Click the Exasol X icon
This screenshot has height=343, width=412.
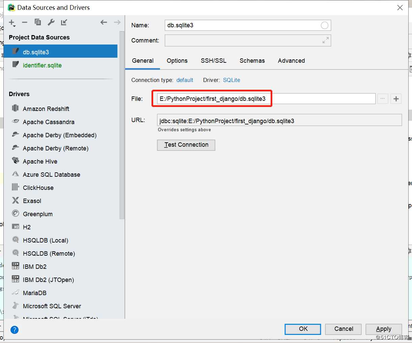pos(16,200)
